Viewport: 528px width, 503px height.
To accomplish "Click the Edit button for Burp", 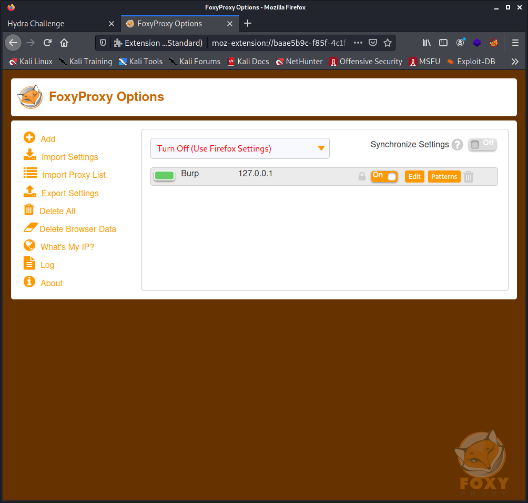I will point(414,177).
